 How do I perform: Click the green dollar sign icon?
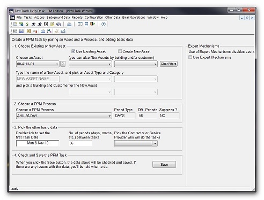(x=27, y=24)
